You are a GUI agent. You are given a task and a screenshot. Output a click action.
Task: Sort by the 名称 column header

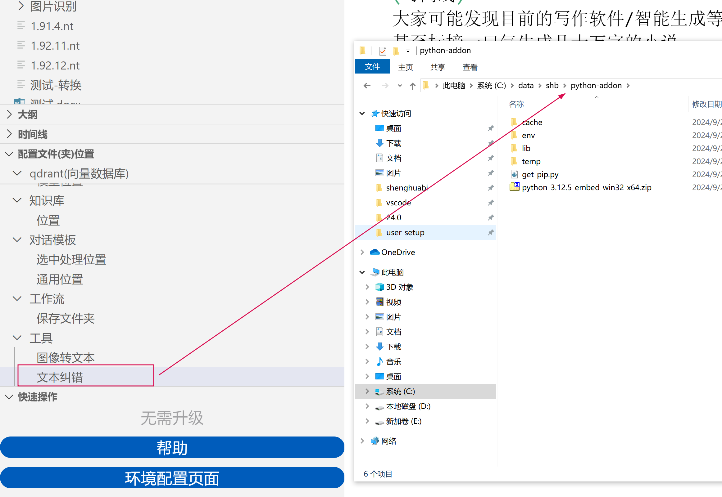(x=516, y=104)
